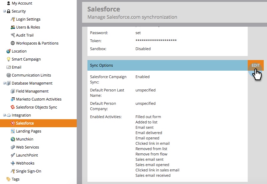Screen dimensions: 267x184
Task: Collapse the Integration tree section
Action: (x=4, y=115)
